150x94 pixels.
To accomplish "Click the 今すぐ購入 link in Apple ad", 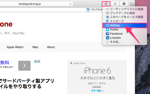I will (97, 91).
